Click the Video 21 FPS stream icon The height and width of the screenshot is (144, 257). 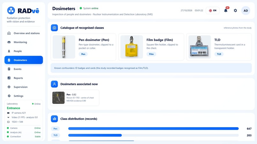(x=8, y=117)
